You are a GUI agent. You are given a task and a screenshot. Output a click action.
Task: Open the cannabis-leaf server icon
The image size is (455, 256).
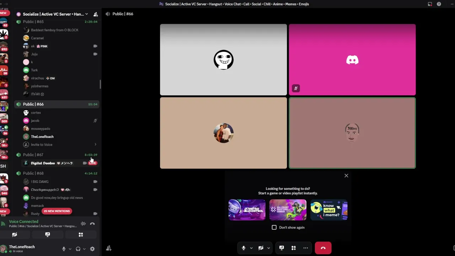[4, 34]
